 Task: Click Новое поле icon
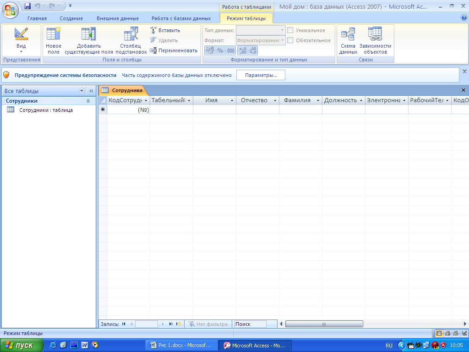[54, 41]
